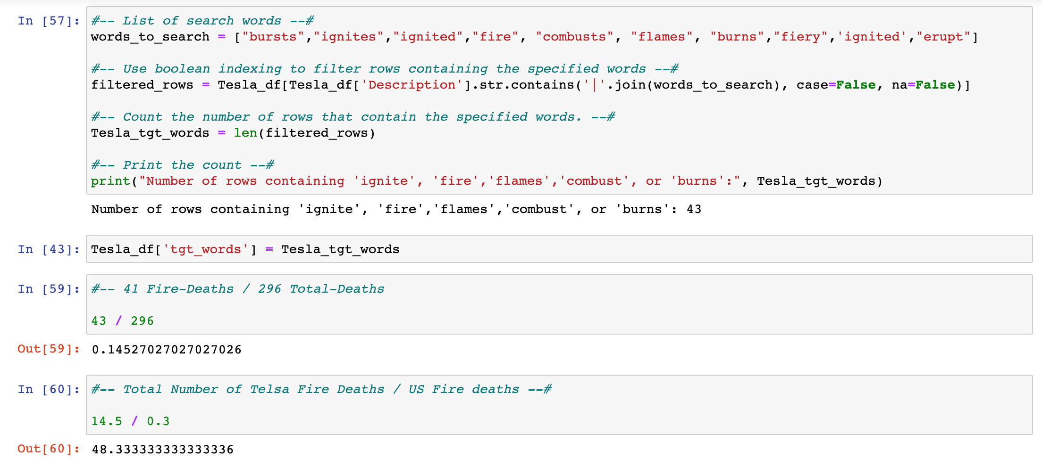
Task: Click the 43 / 296 expression
Action: [122, 321]
